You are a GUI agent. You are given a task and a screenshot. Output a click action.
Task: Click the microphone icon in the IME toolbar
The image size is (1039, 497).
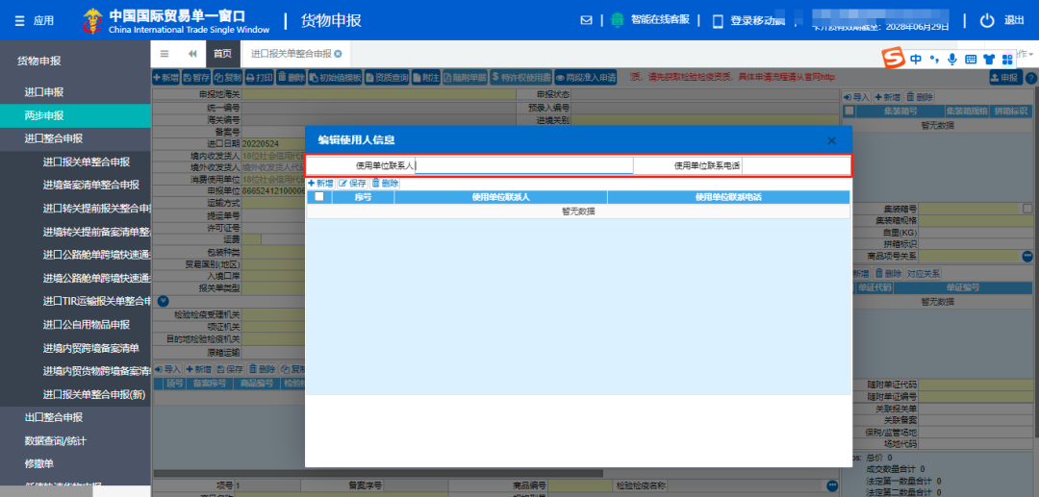pos(951,60)
